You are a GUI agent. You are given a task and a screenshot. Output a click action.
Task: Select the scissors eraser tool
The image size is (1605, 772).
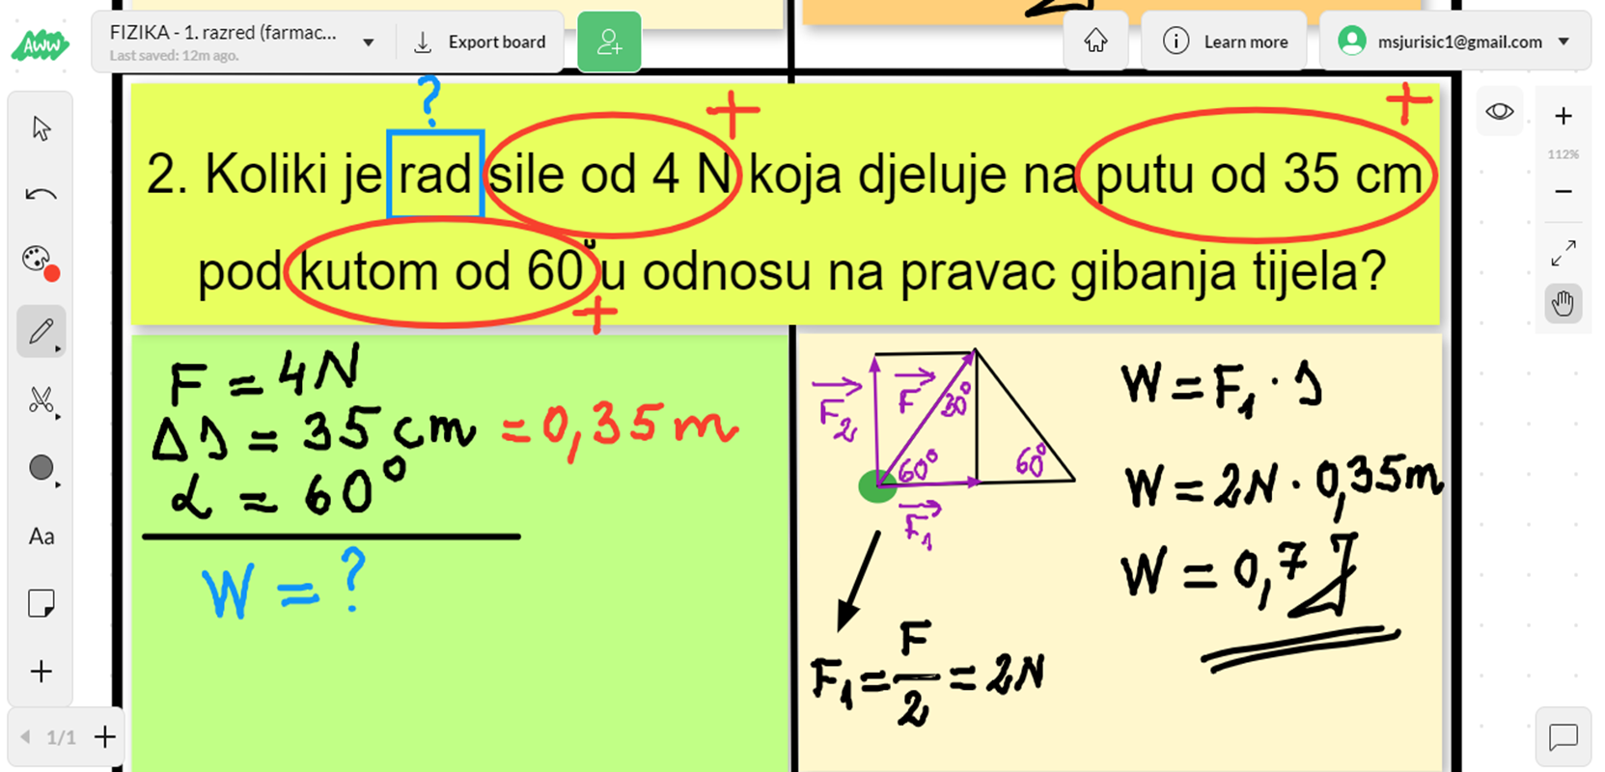point(41,400)
